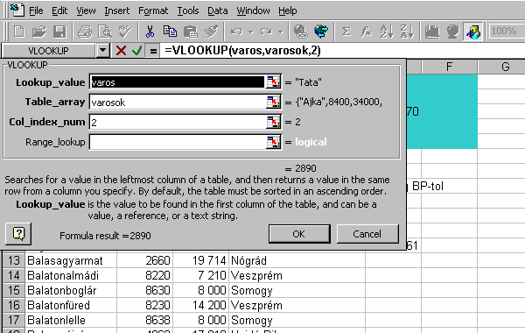Click population 19 714 cell

point(200,260)
